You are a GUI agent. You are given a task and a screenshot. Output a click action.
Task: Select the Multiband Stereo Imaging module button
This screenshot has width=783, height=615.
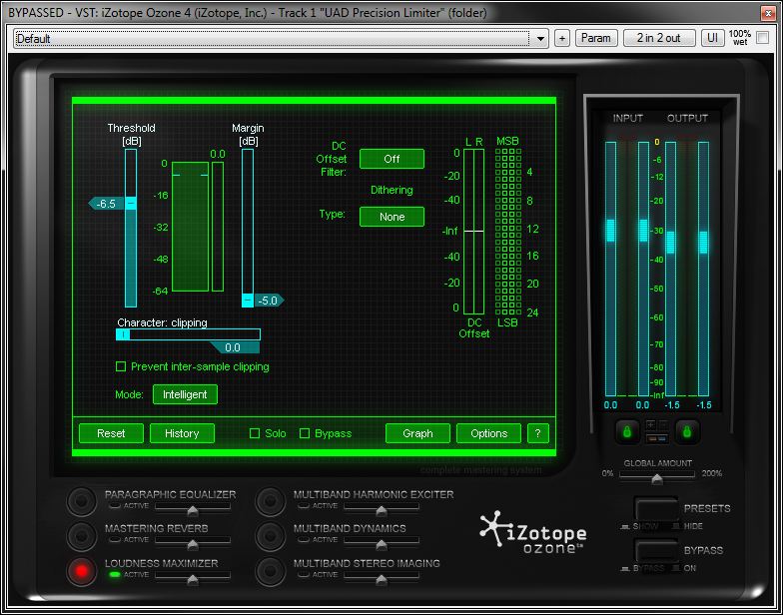(270, 571)
